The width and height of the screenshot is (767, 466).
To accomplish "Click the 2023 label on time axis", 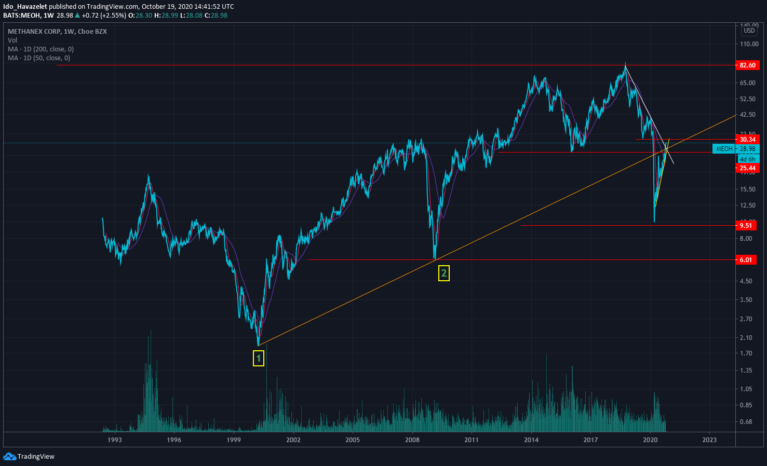I will pyautogui.click(x=709, y=440).
